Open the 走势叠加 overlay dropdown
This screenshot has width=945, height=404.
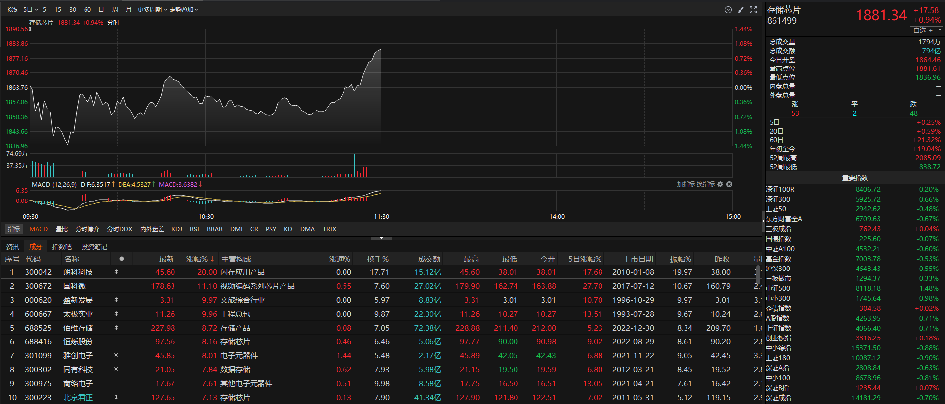point(183,10)
